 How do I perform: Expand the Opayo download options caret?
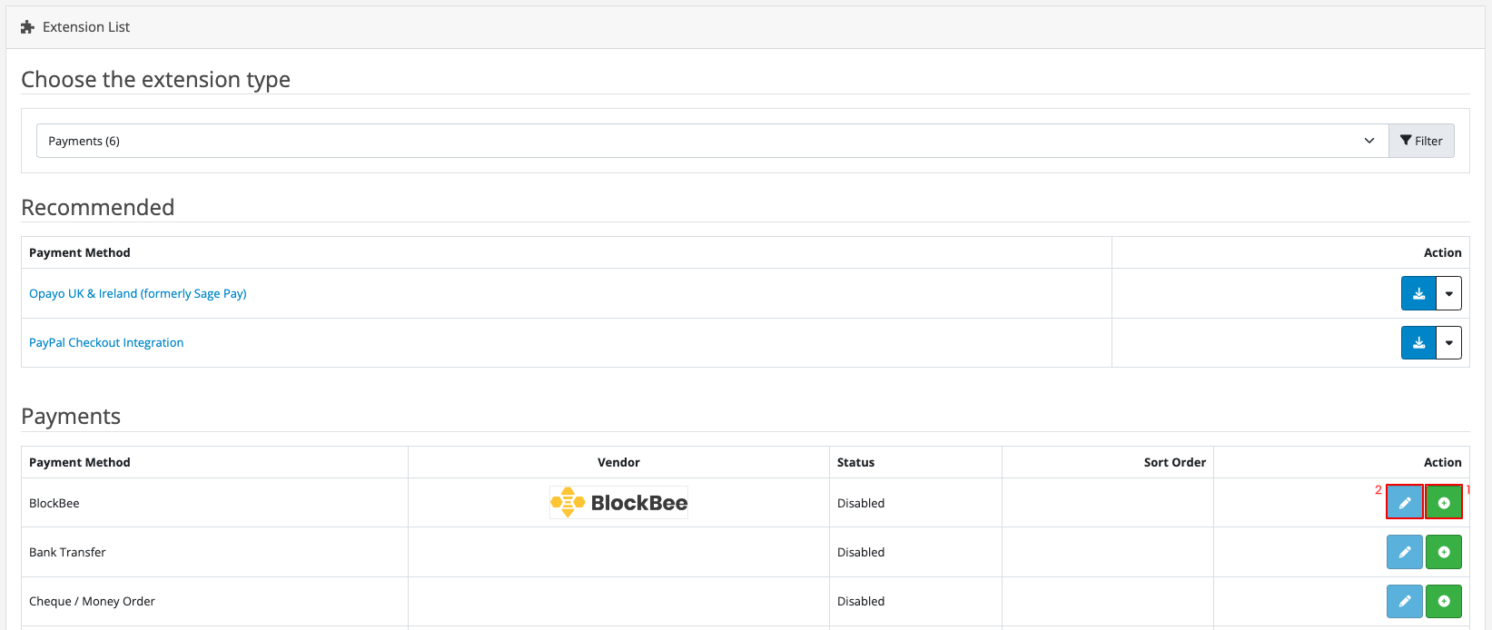coord(1448,293)
